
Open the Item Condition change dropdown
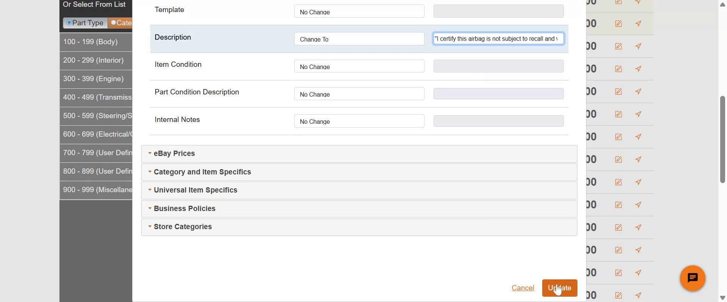point(359,66)
